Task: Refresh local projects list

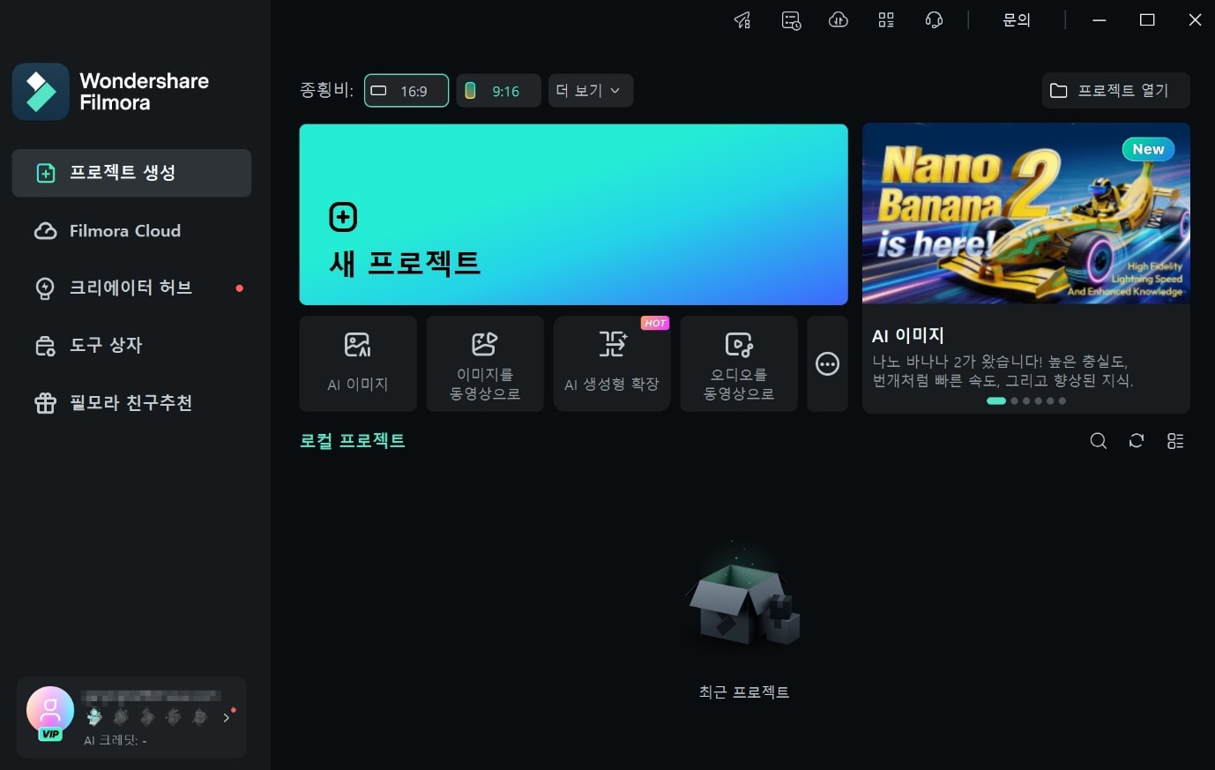Action: coord(1137,441)
